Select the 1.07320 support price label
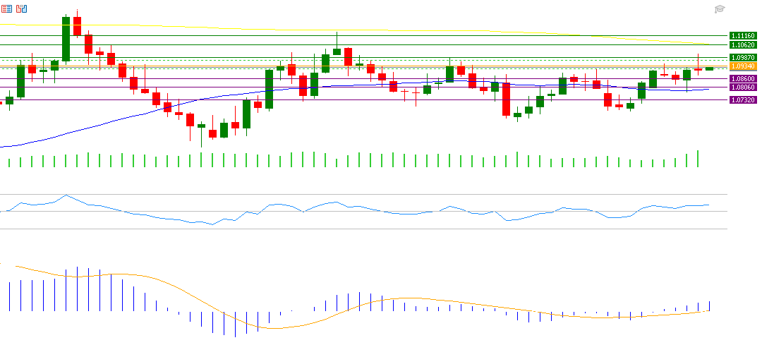The image size is (762, 357). click(743, 100)
